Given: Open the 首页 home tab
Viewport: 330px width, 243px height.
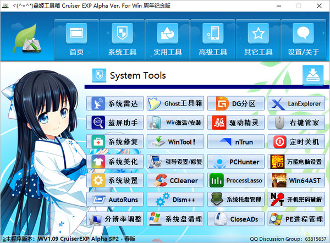Looking at the screenshot, I should point(76,40).
